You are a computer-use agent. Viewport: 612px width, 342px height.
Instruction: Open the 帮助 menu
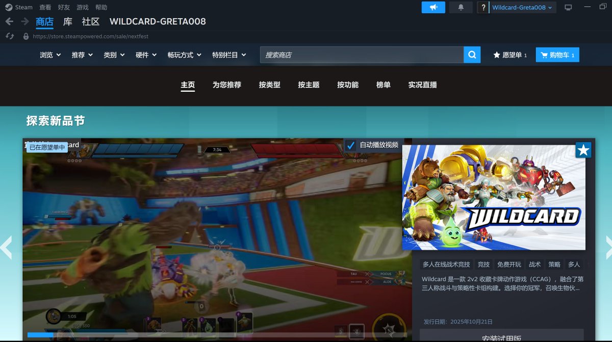(101, 7)
